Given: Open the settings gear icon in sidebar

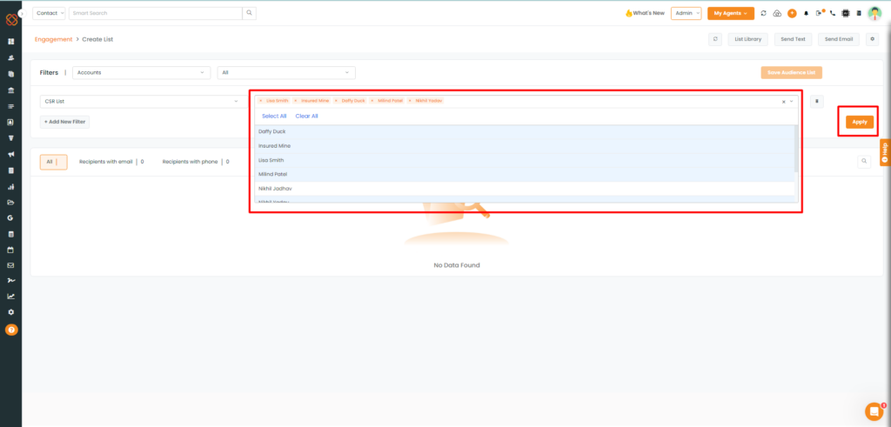Looking at the screenshot, I should pos(10,312).
